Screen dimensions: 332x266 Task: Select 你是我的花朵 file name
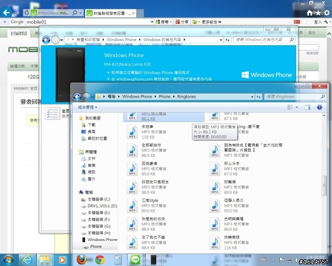[x=153, y=219]
